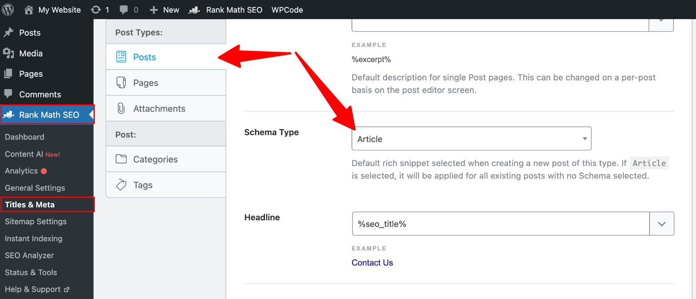Switch to the Tags tab
The width and height of the screenshot is (696, 299).
[x=166, y=185]
